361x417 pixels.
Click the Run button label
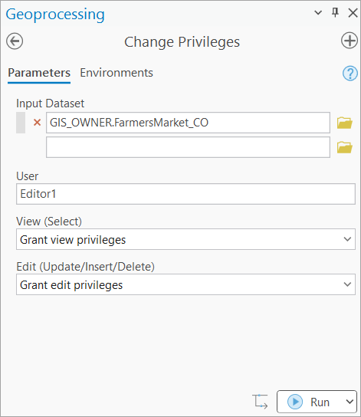coord(320,402)
